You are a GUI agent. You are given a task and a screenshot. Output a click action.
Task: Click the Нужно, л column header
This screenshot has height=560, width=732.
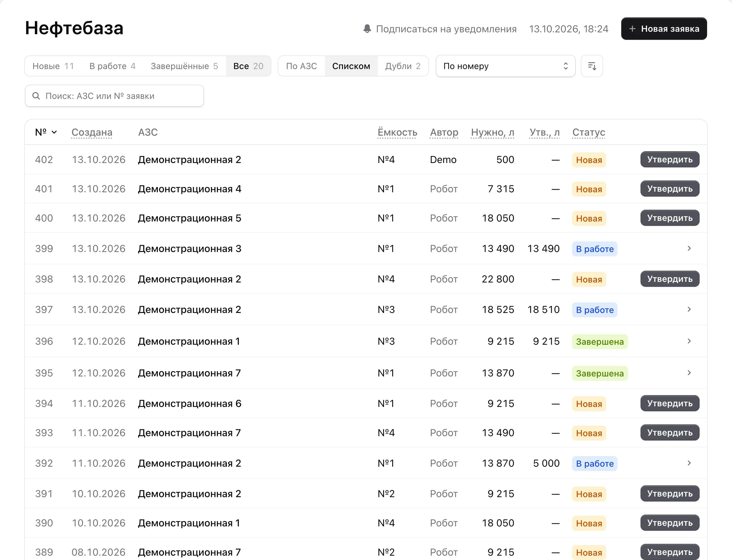click(493, 132)
